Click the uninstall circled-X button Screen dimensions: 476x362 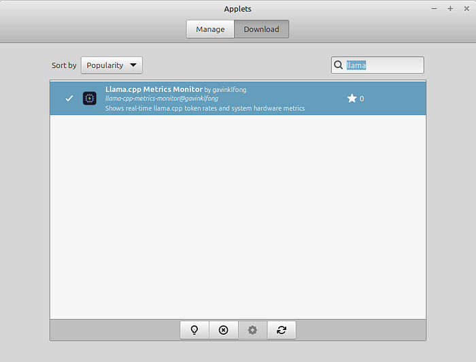click(224, 330)
